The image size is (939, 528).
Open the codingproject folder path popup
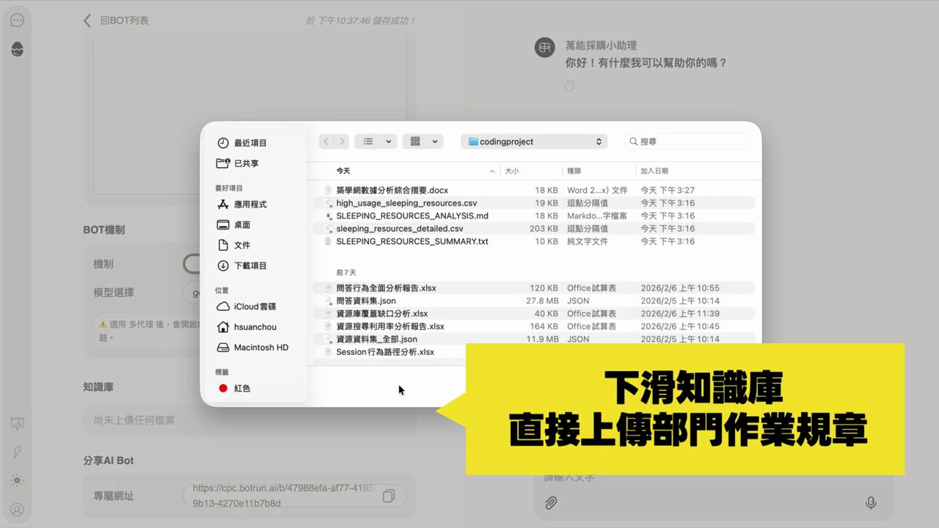pyautogui.click(x=534, y=142)
